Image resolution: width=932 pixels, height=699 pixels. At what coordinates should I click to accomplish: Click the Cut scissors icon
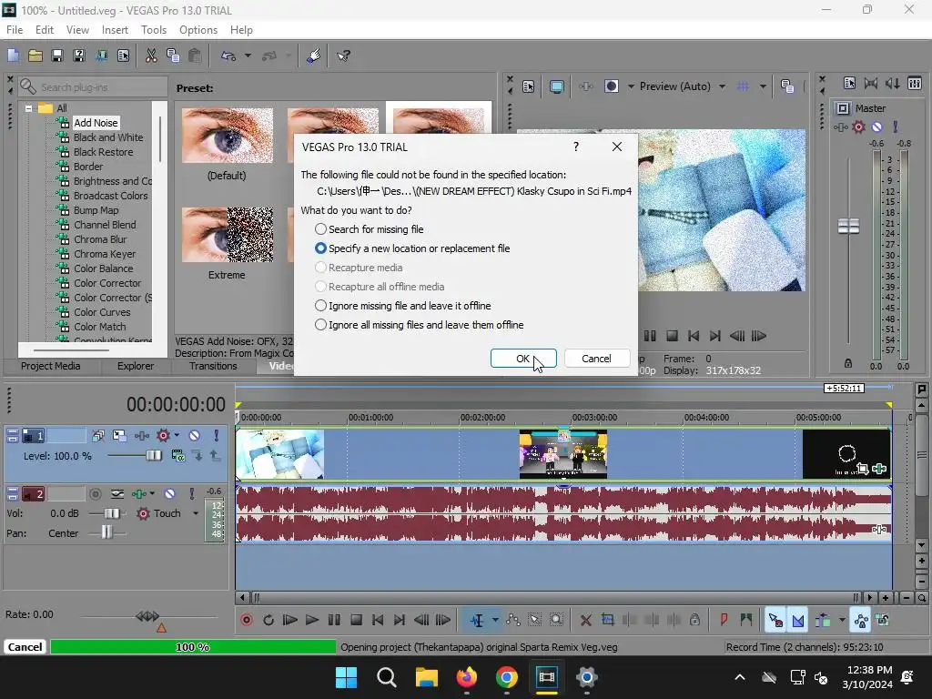(x=151, y=56)
